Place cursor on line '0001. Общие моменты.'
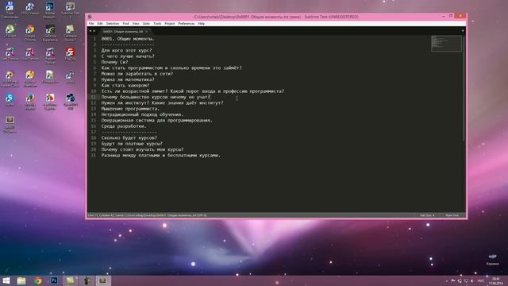Image resolution: width=508 pixels, height=286 pixels. (x=128, y=39)
